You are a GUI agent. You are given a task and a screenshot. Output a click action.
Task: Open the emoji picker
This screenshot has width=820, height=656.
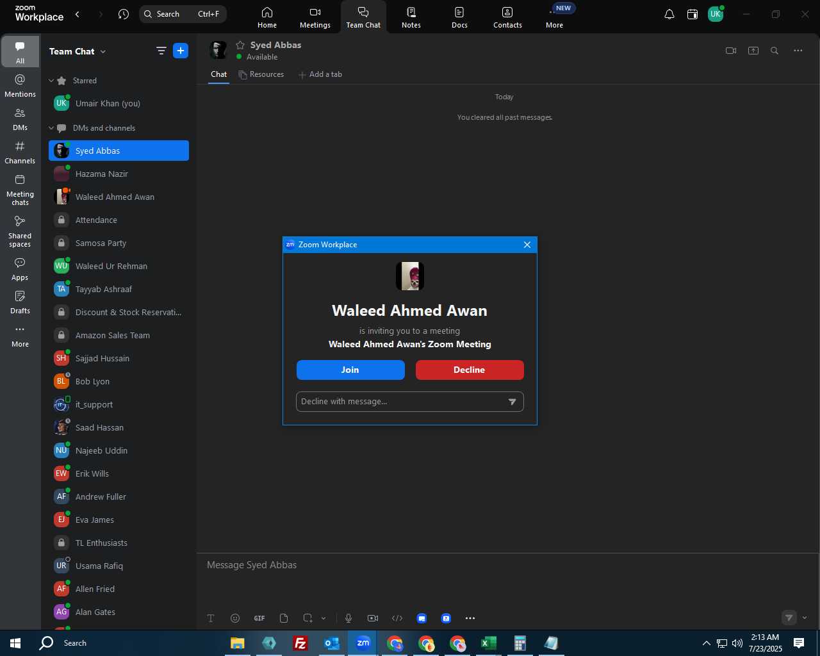(235, 618)
